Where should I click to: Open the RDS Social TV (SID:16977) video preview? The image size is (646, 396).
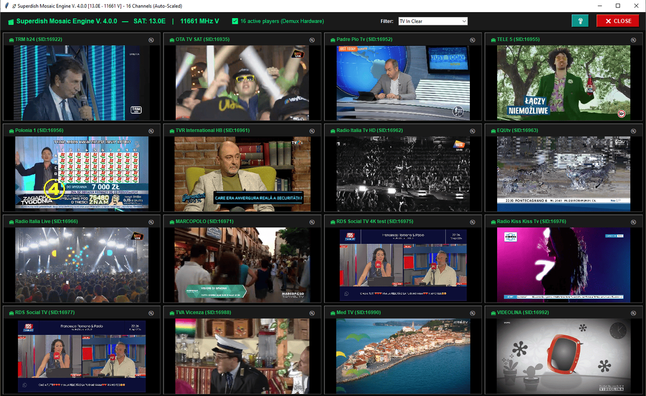click(x=82, y=356)
